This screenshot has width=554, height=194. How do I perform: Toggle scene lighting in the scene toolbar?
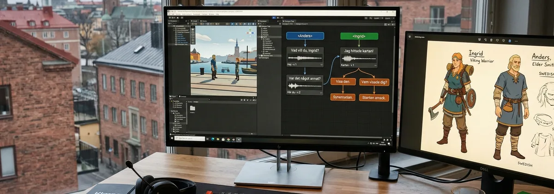(x=237, y=24)
